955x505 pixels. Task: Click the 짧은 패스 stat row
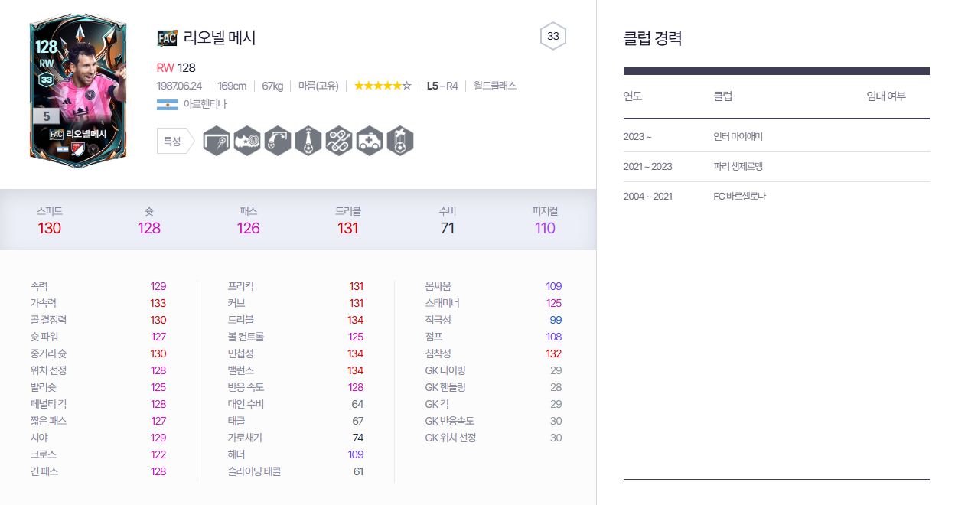pyautogui.click(x=98, y=421)
